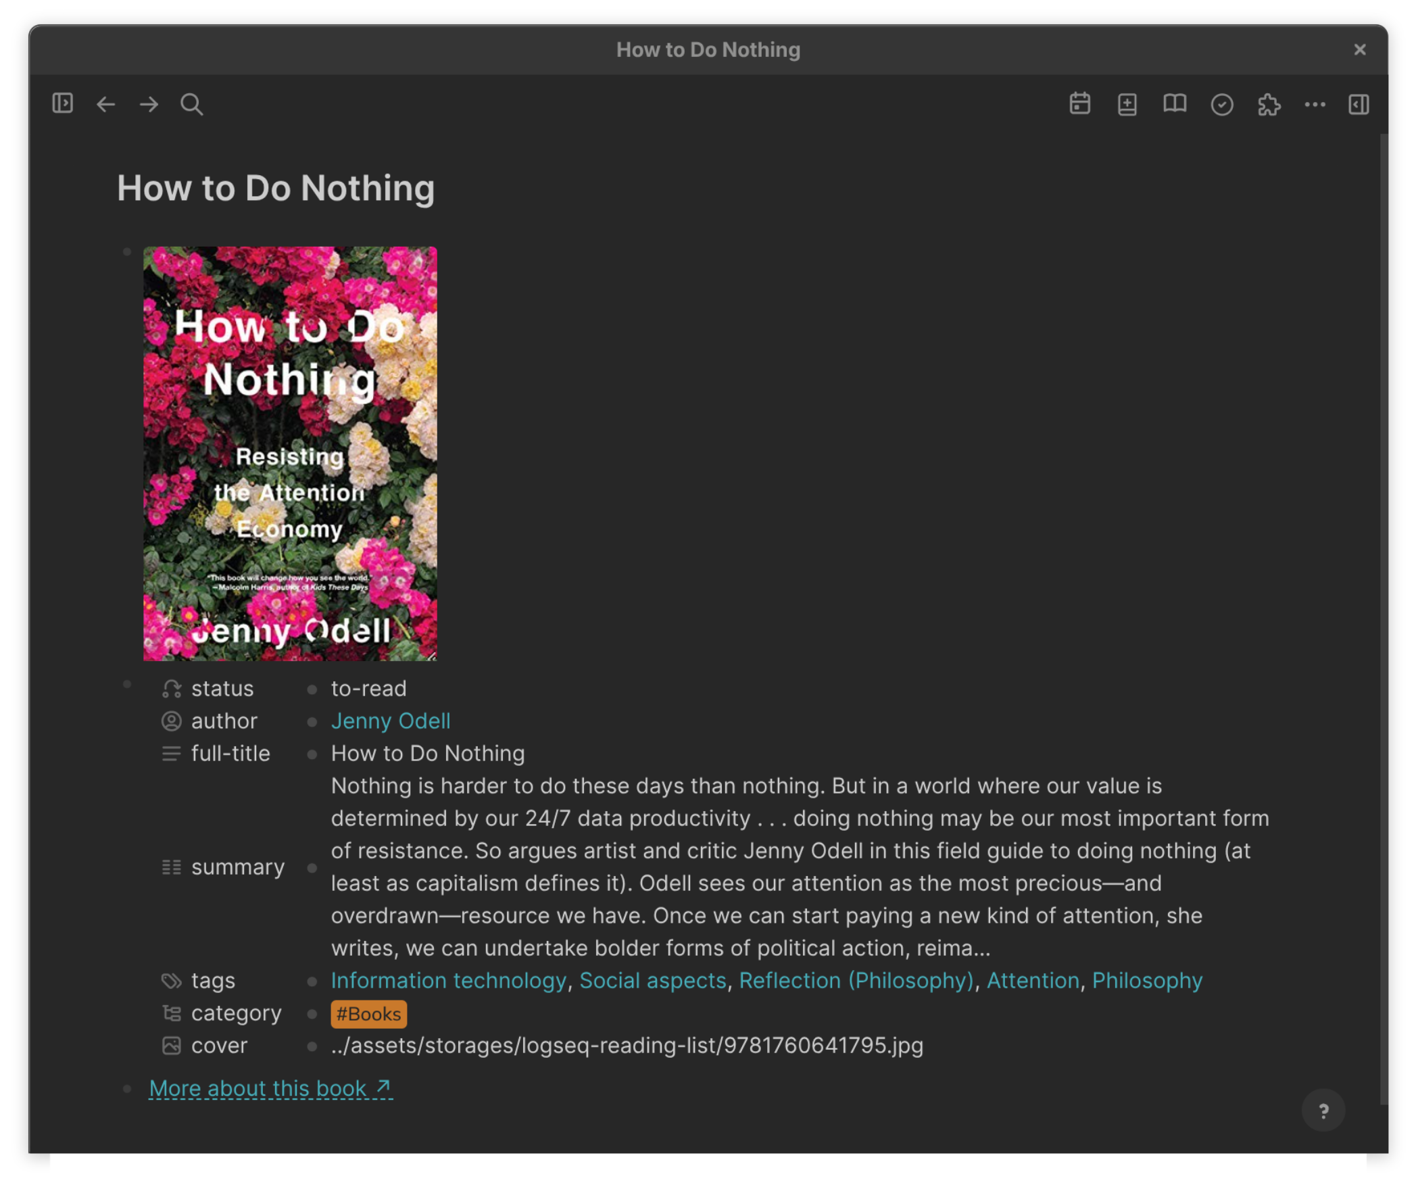Follow the More about this book link
Screen dimensions: 1418x1187
(x=270, y=1088)
